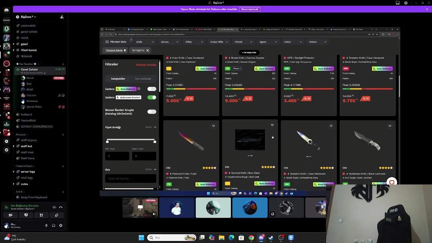Screen dimensions: 432x243
Task: Open the SMGs category dropdown
Action: 293,42
